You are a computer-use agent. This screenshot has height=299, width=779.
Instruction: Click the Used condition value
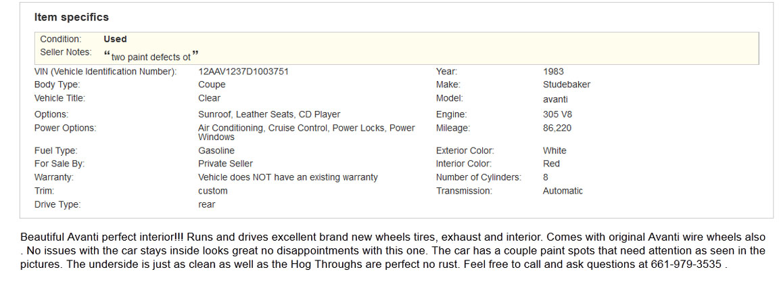tap(115, 39)
